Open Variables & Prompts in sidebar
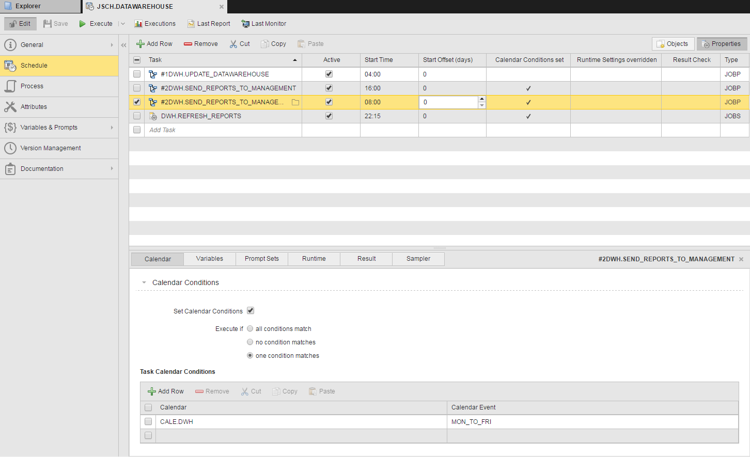The height and width of the screenshot is (457, 750). coord(59,128)
